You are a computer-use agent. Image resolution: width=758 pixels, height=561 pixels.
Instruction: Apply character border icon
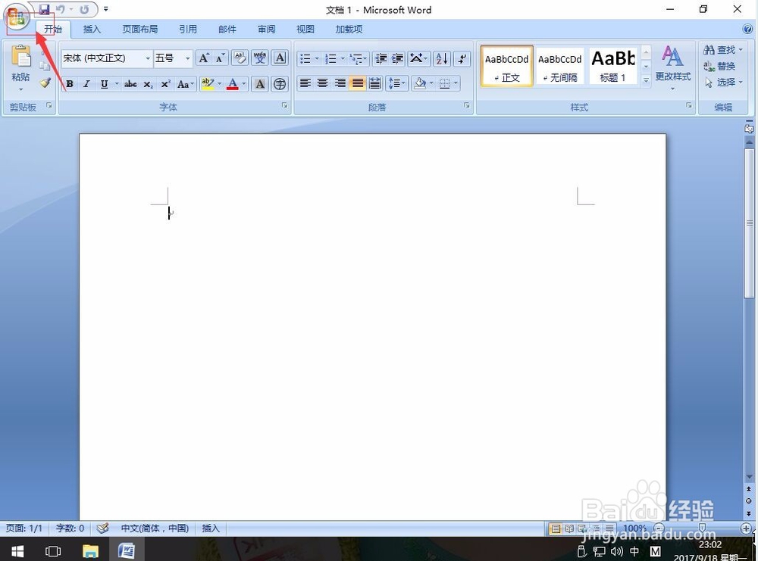280,58
